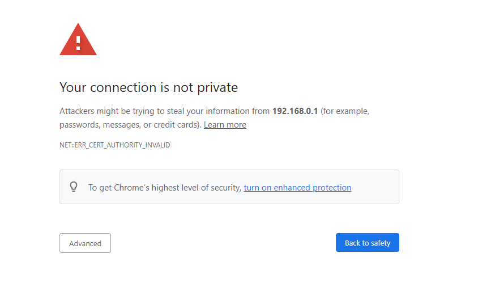This screenshot has width=478, height=283.
Task: Expand the Advanced options button
Action: (85, 243)
